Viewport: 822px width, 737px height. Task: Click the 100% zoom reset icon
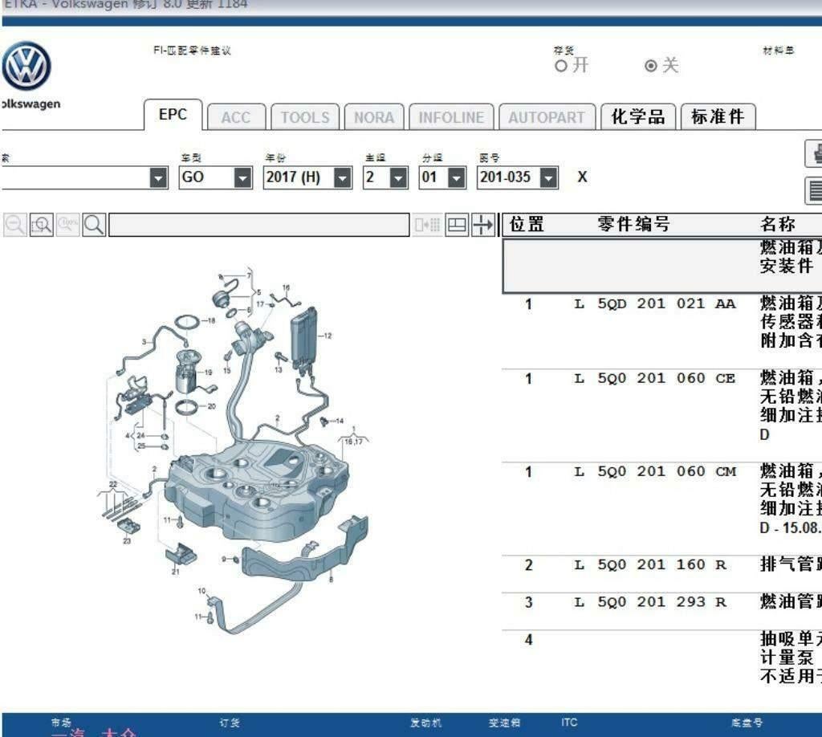coord(67,225)
